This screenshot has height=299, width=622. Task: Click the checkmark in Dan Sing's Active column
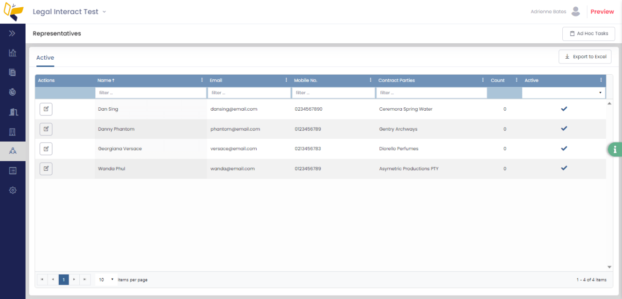[564, 109]
